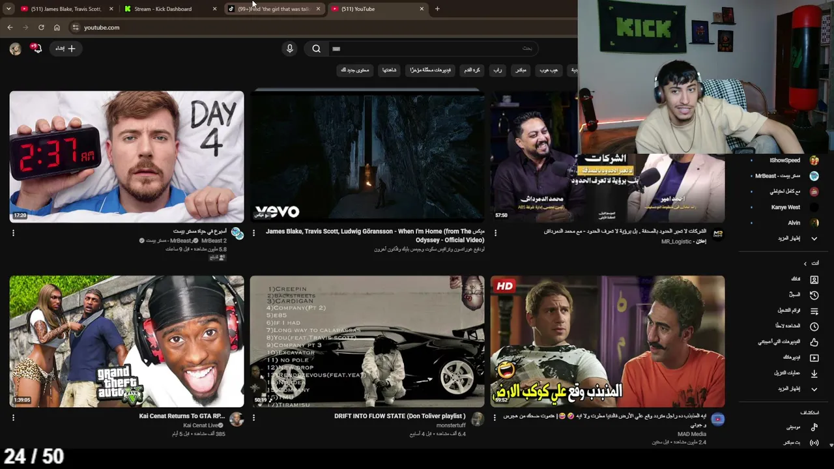Open more options for Kai Cenat video

13,418
